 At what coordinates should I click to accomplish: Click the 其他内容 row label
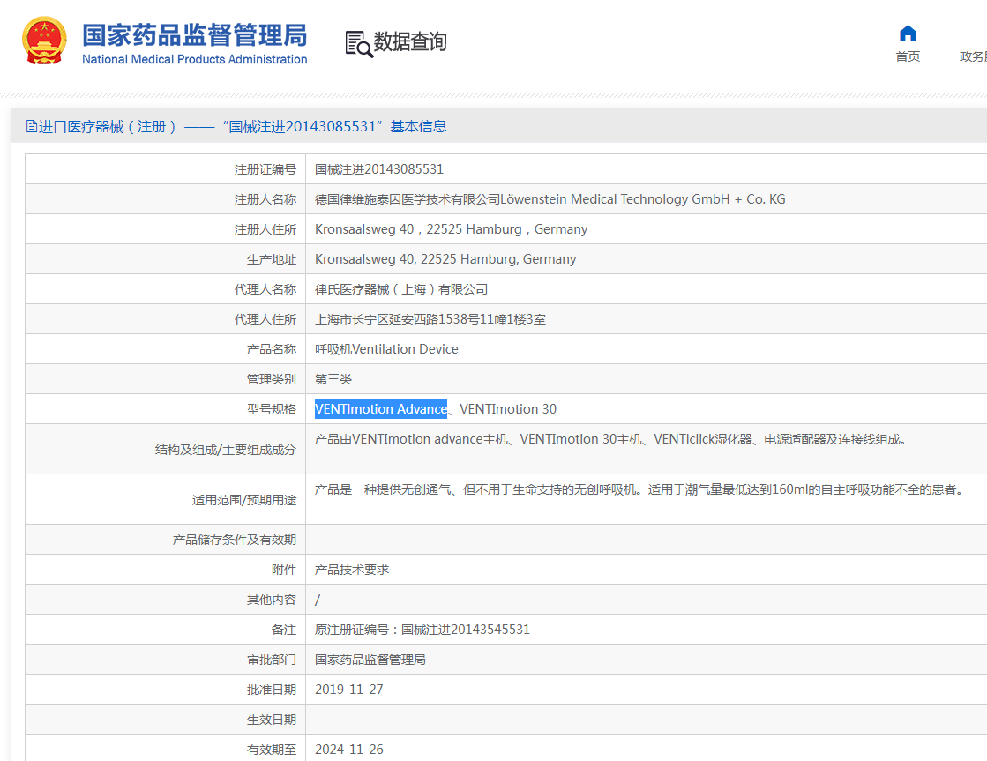(272, 600)
